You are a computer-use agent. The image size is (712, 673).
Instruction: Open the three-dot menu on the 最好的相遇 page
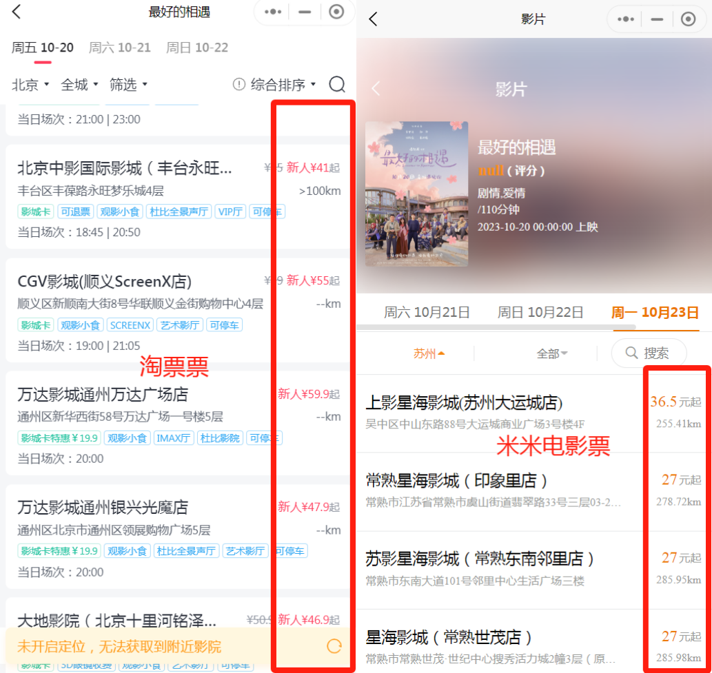click(x=273, y=12)
